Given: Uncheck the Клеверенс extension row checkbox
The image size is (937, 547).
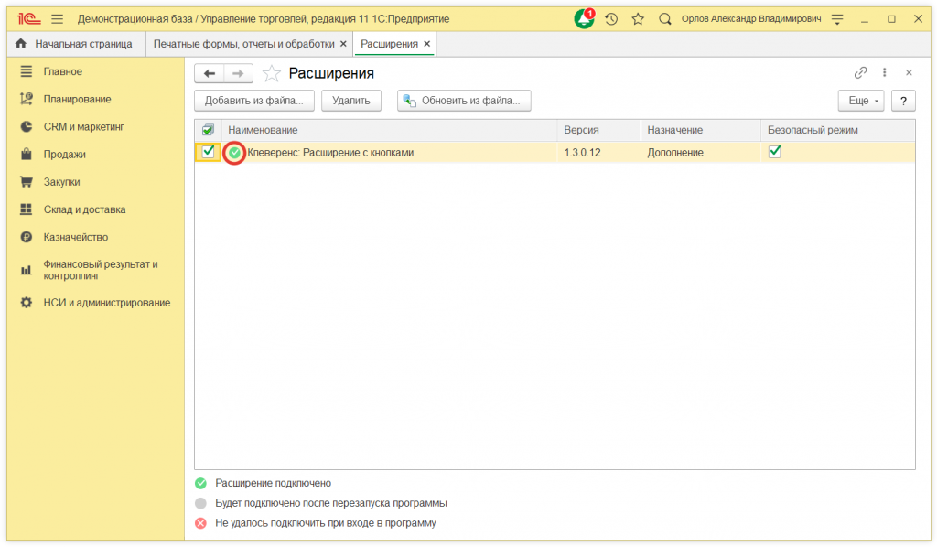Looking at the screenshot, I should 208,152.
